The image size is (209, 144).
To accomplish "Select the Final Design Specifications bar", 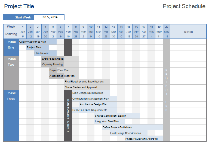I will tap(129, 133).
